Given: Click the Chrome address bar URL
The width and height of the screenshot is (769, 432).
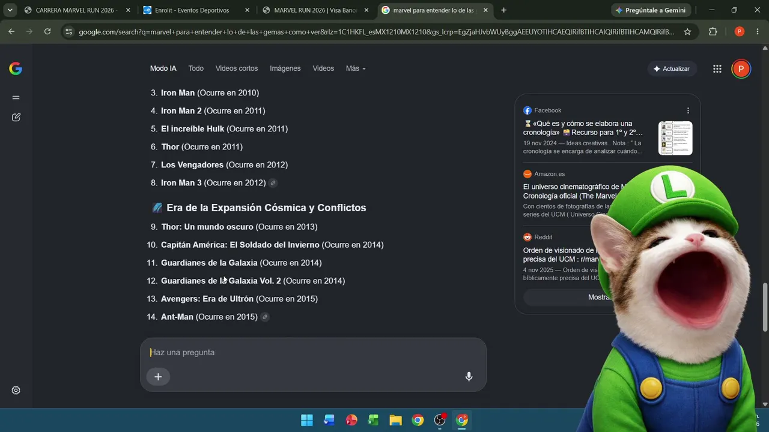Looking at the screenshot, I should tap(376, 32).
